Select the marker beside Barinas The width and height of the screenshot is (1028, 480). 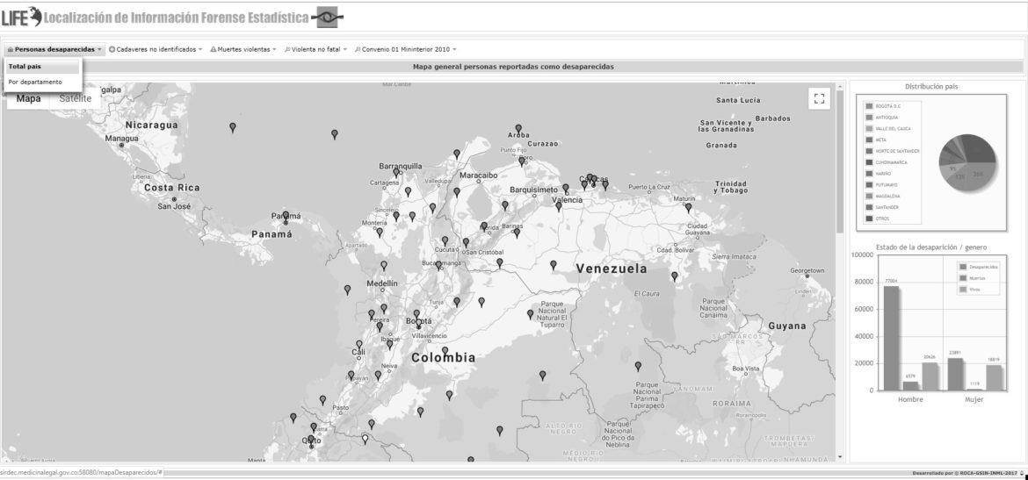click(x=517, y=233)
